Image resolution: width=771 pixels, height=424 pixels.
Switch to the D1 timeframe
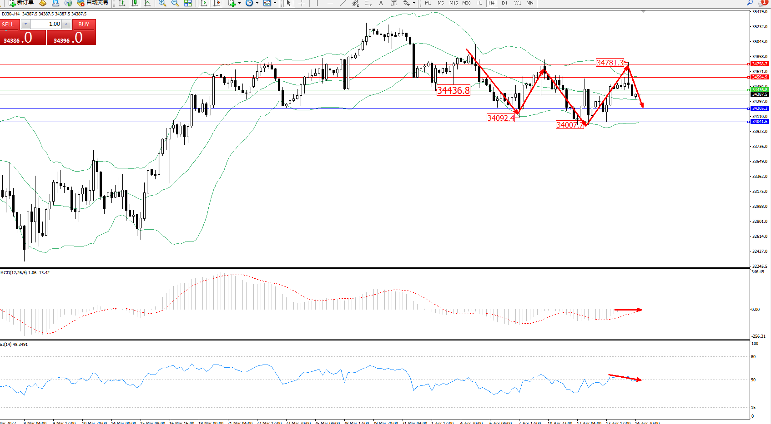pyautogui.click(x=504, y=3)
